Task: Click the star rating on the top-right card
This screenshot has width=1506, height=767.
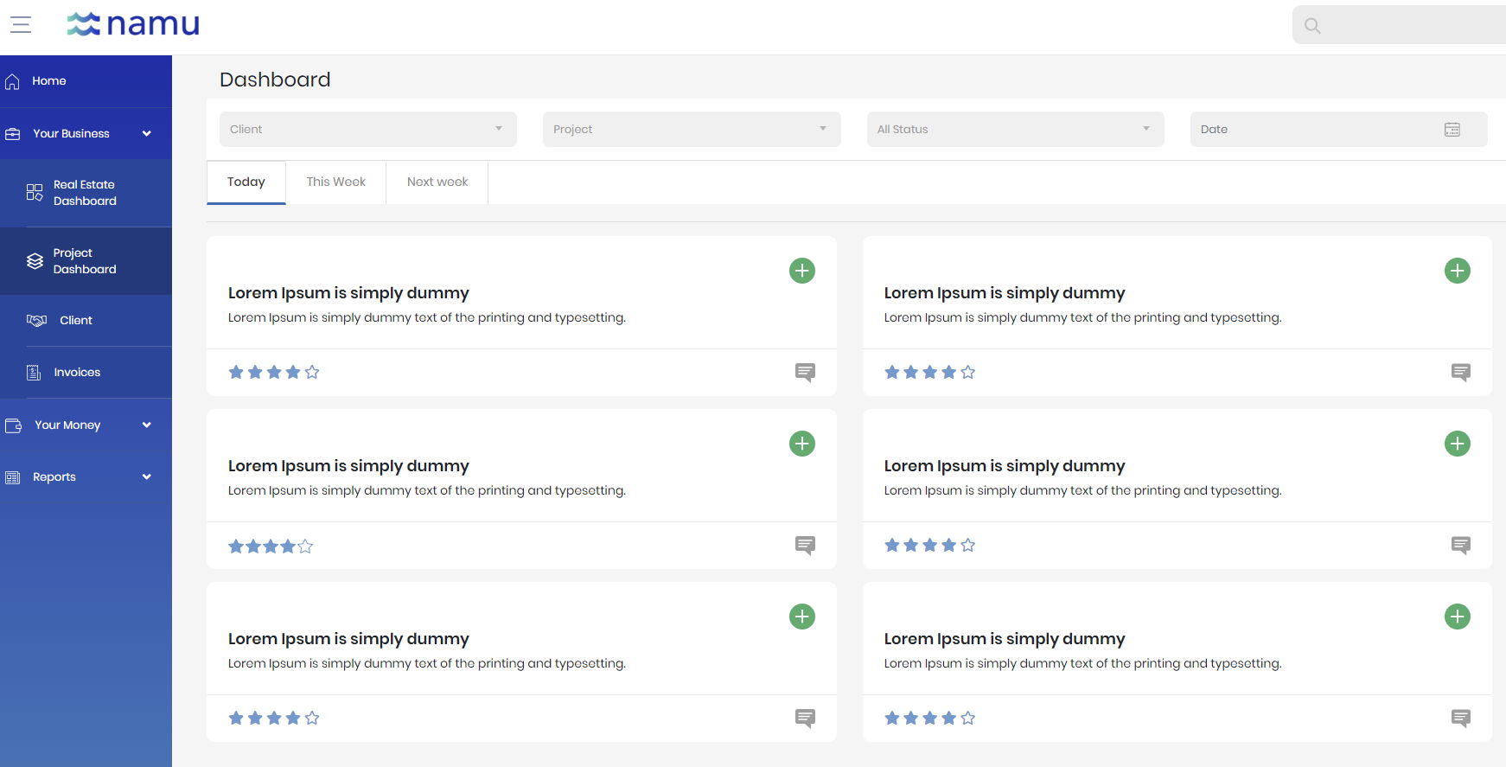Action: [930, 373]
